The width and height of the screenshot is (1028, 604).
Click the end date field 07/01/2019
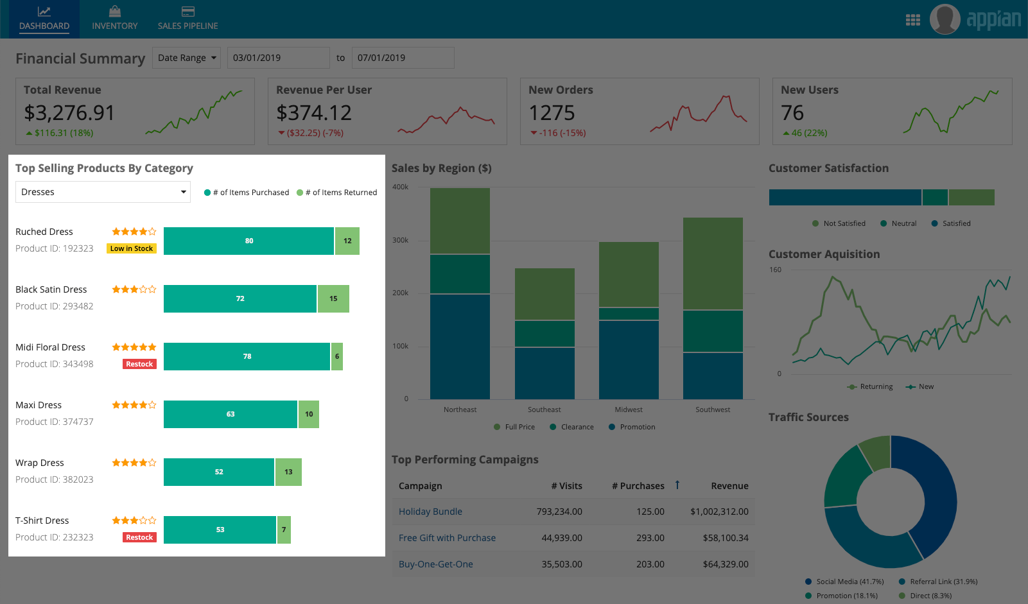click(x=403, y=58)
